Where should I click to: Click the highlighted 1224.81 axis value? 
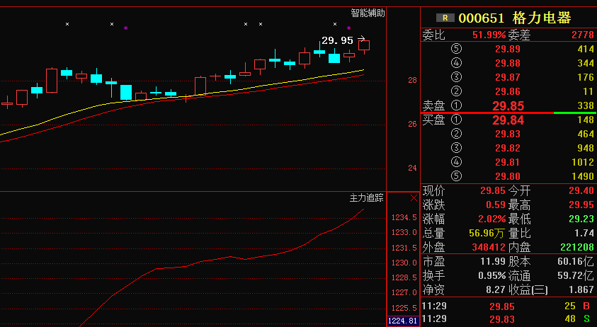(x=402, y=321)
